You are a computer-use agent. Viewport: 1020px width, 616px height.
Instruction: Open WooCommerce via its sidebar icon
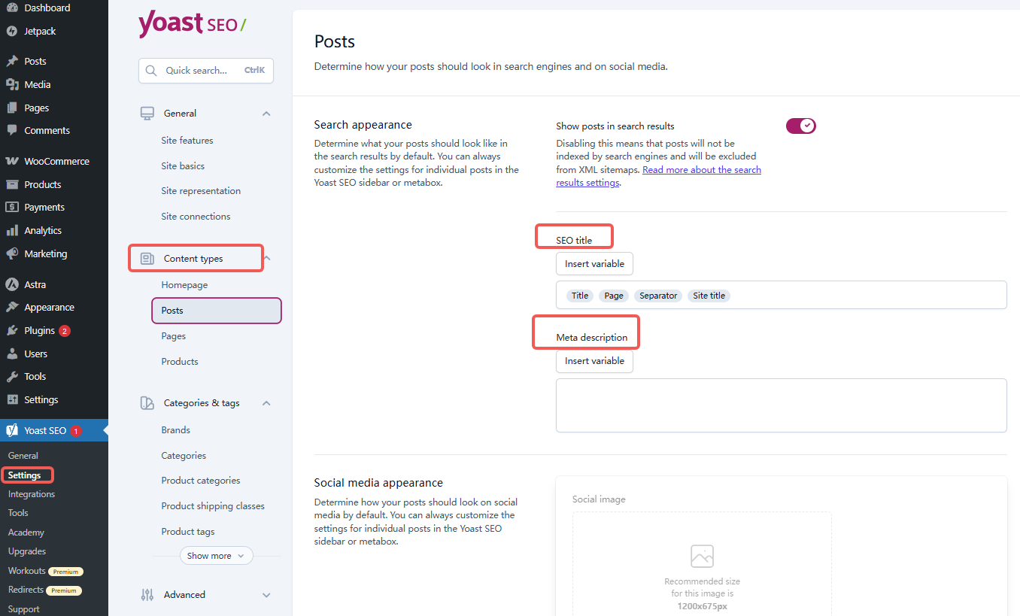coord(15,160)
